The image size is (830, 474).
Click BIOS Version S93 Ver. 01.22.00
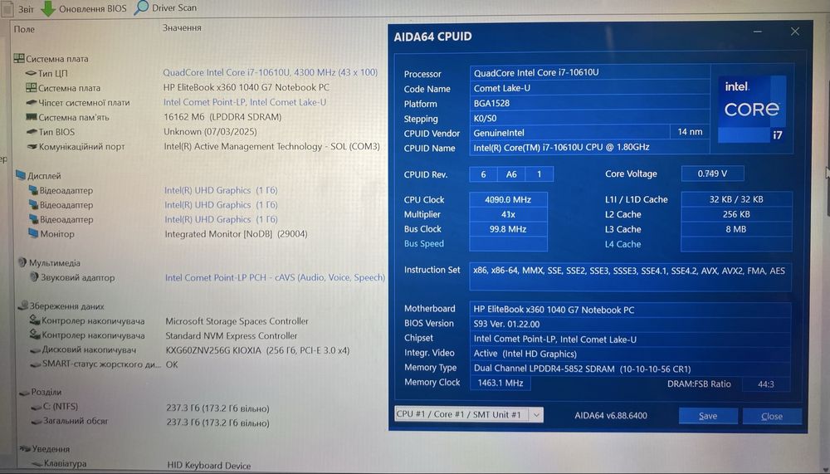(x=630, y=324)
